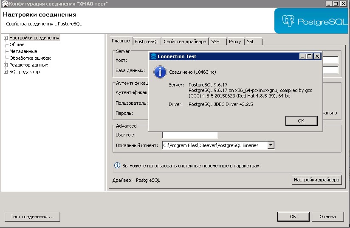Screen dimensions: 350x228
Task: Open the Свойства драйвера tab
Action: pyautogui.click(x=185, y=42)
